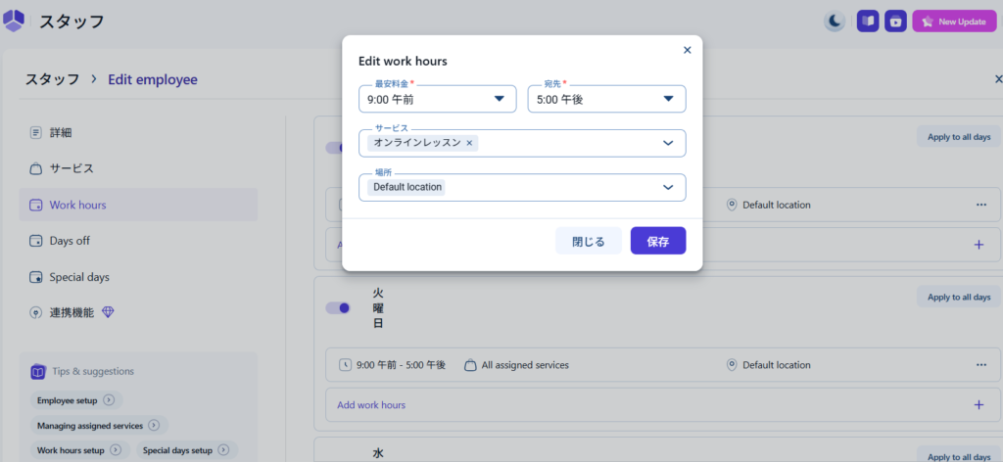1003x462 pixels.
Task: Open Tuesday work hours three-dot menu
Action: [x=980, y=365]
